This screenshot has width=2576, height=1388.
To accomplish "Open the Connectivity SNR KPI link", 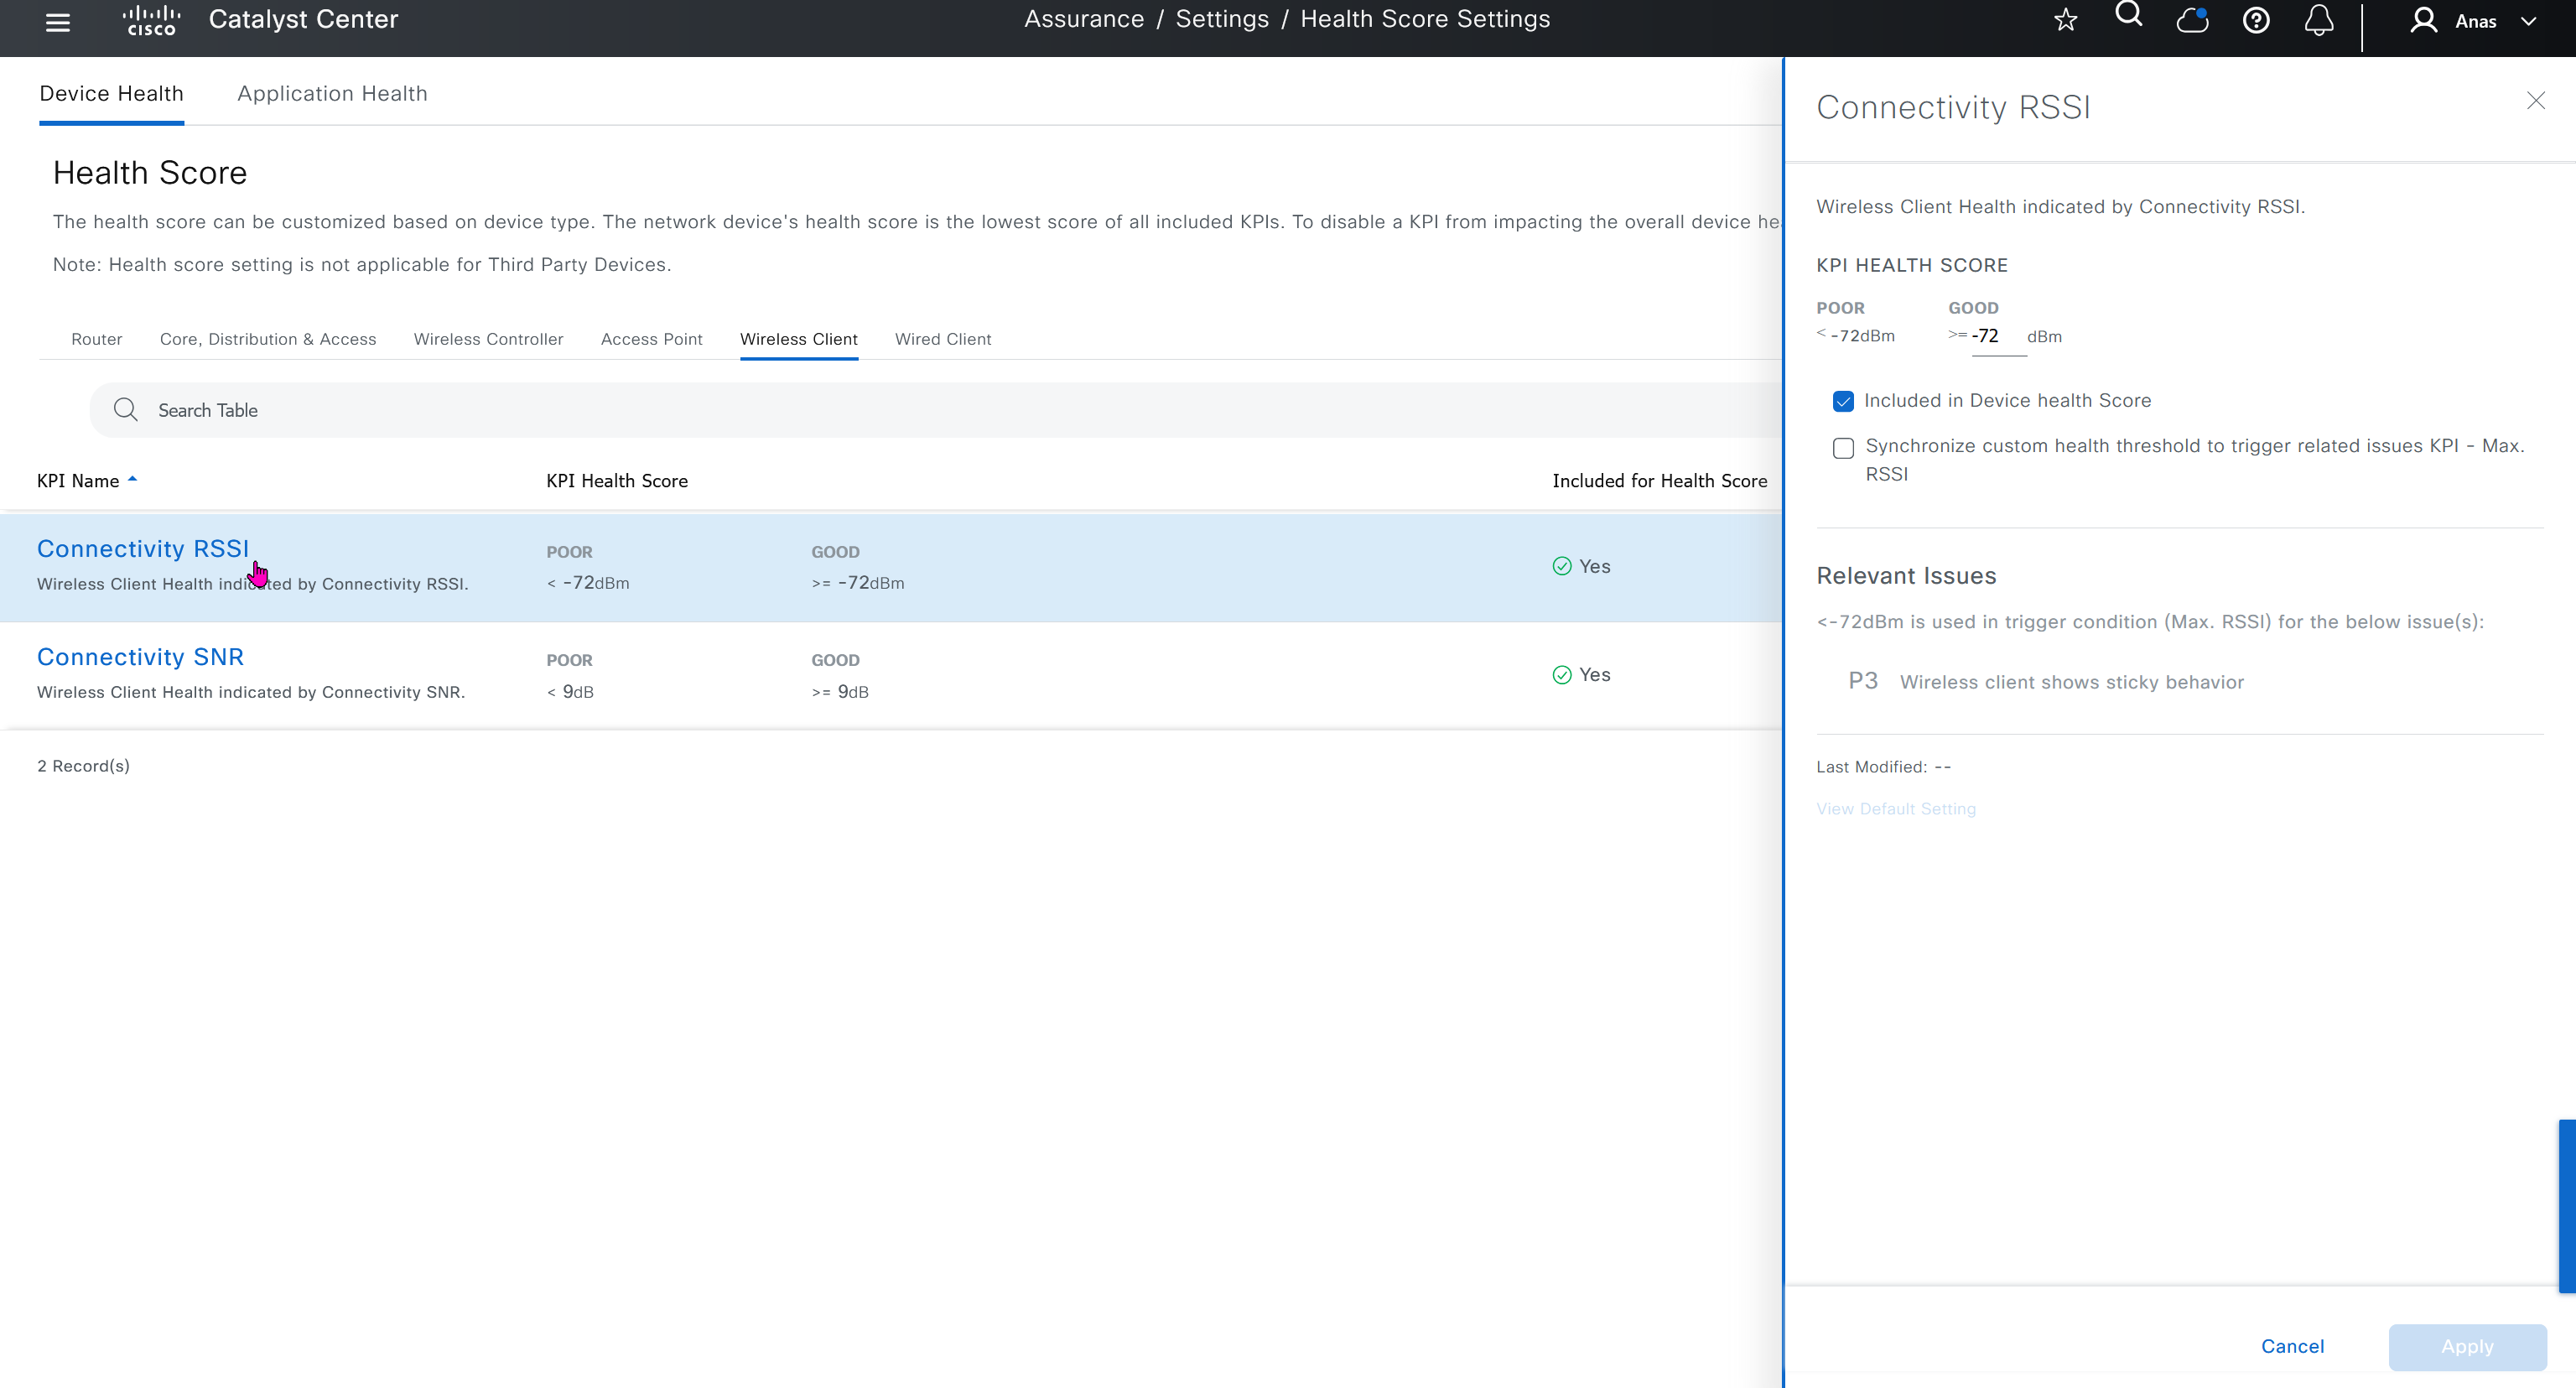I will coord(140,657).
